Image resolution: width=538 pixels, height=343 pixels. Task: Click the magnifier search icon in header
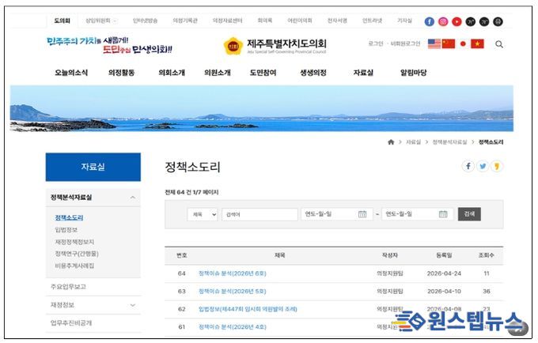point(499,44)
